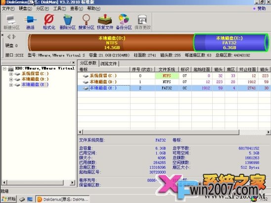
Task: Click the 文件系统 column header
Action: coord(167,70)
